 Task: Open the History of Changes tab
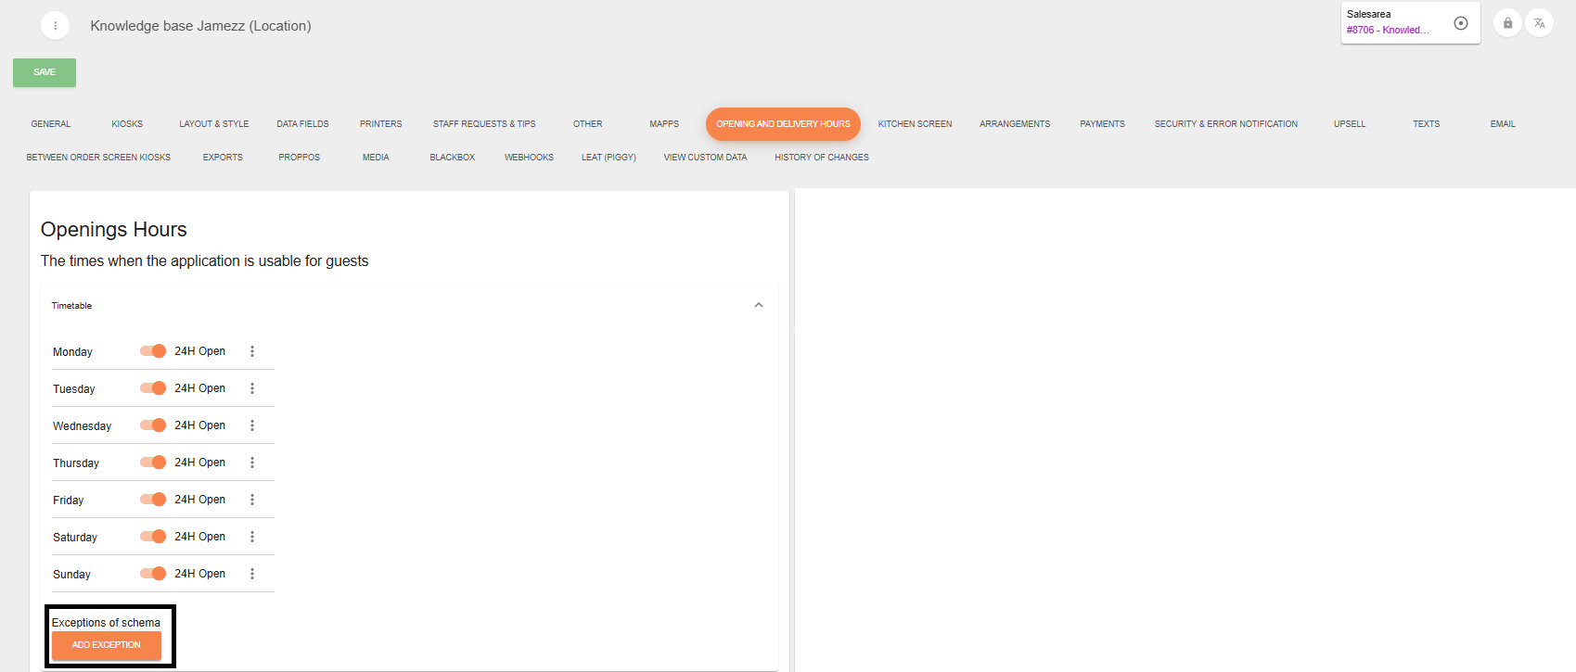(x=822, y=158)
